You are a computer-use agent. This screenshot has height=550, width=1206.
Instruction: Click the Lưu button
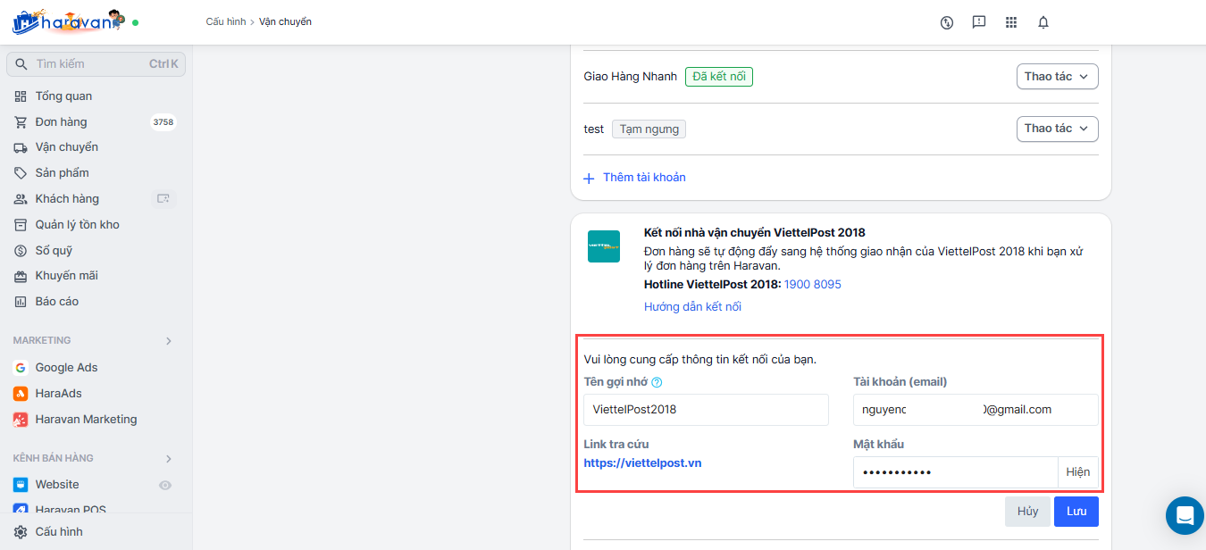pyautogui.click(x=1076, y=512)
